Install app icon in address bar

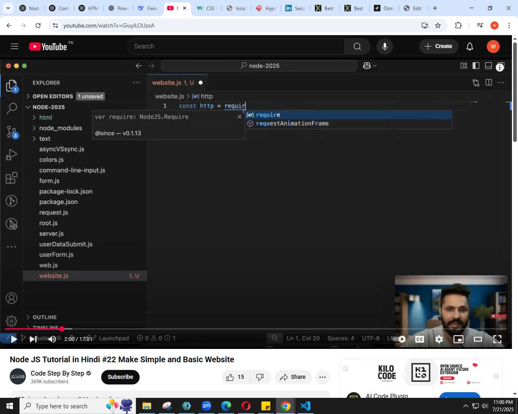click(425, 25)
